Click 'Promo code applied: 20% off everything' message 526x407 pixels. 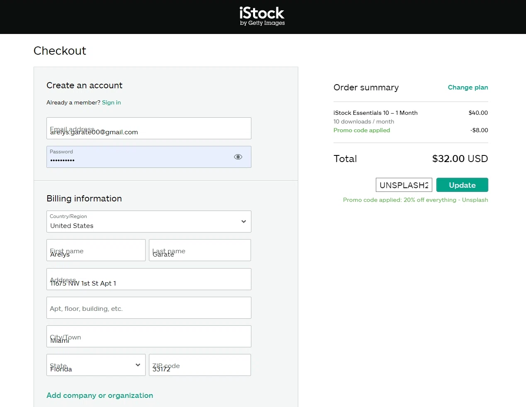pos(416,200)
